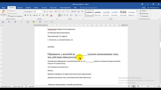Switch to the Рецензирование tab
161x90 pixels.
[65, 7]
